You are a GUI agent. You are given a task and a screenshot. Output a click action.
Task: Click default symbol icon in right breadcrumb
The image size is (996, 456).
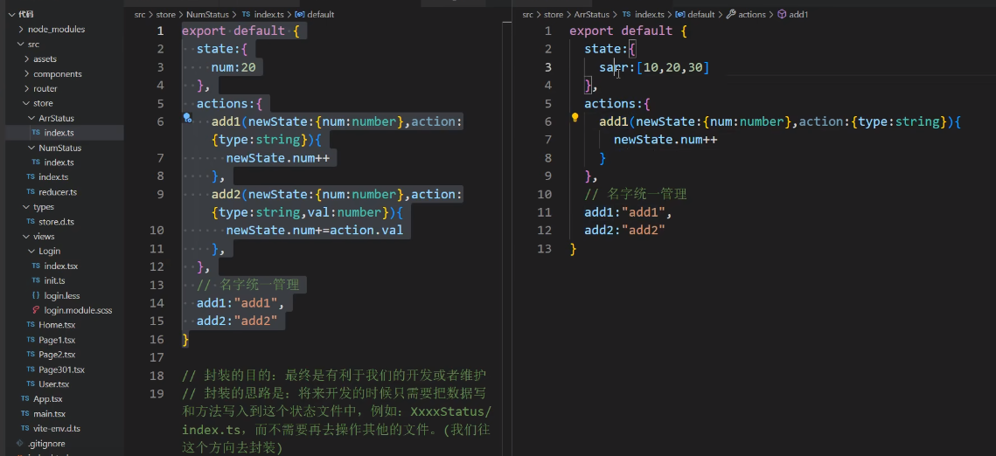[x=681, y=14]
